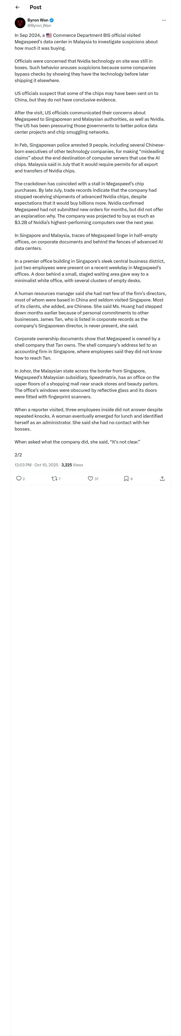Reply to the post via speech bubble icon
The width and height of the screenshot is (181, 1036).
tap(19, 478)
